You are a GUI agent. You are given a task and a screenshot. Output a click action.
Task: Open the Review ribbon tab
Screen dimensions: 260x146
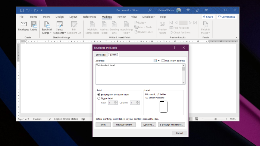click(121, 17)
